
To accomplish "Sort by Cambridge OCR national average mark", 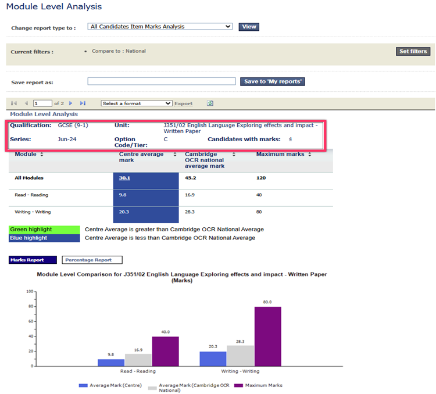I will pyautogui.click(x=233, y=155).
